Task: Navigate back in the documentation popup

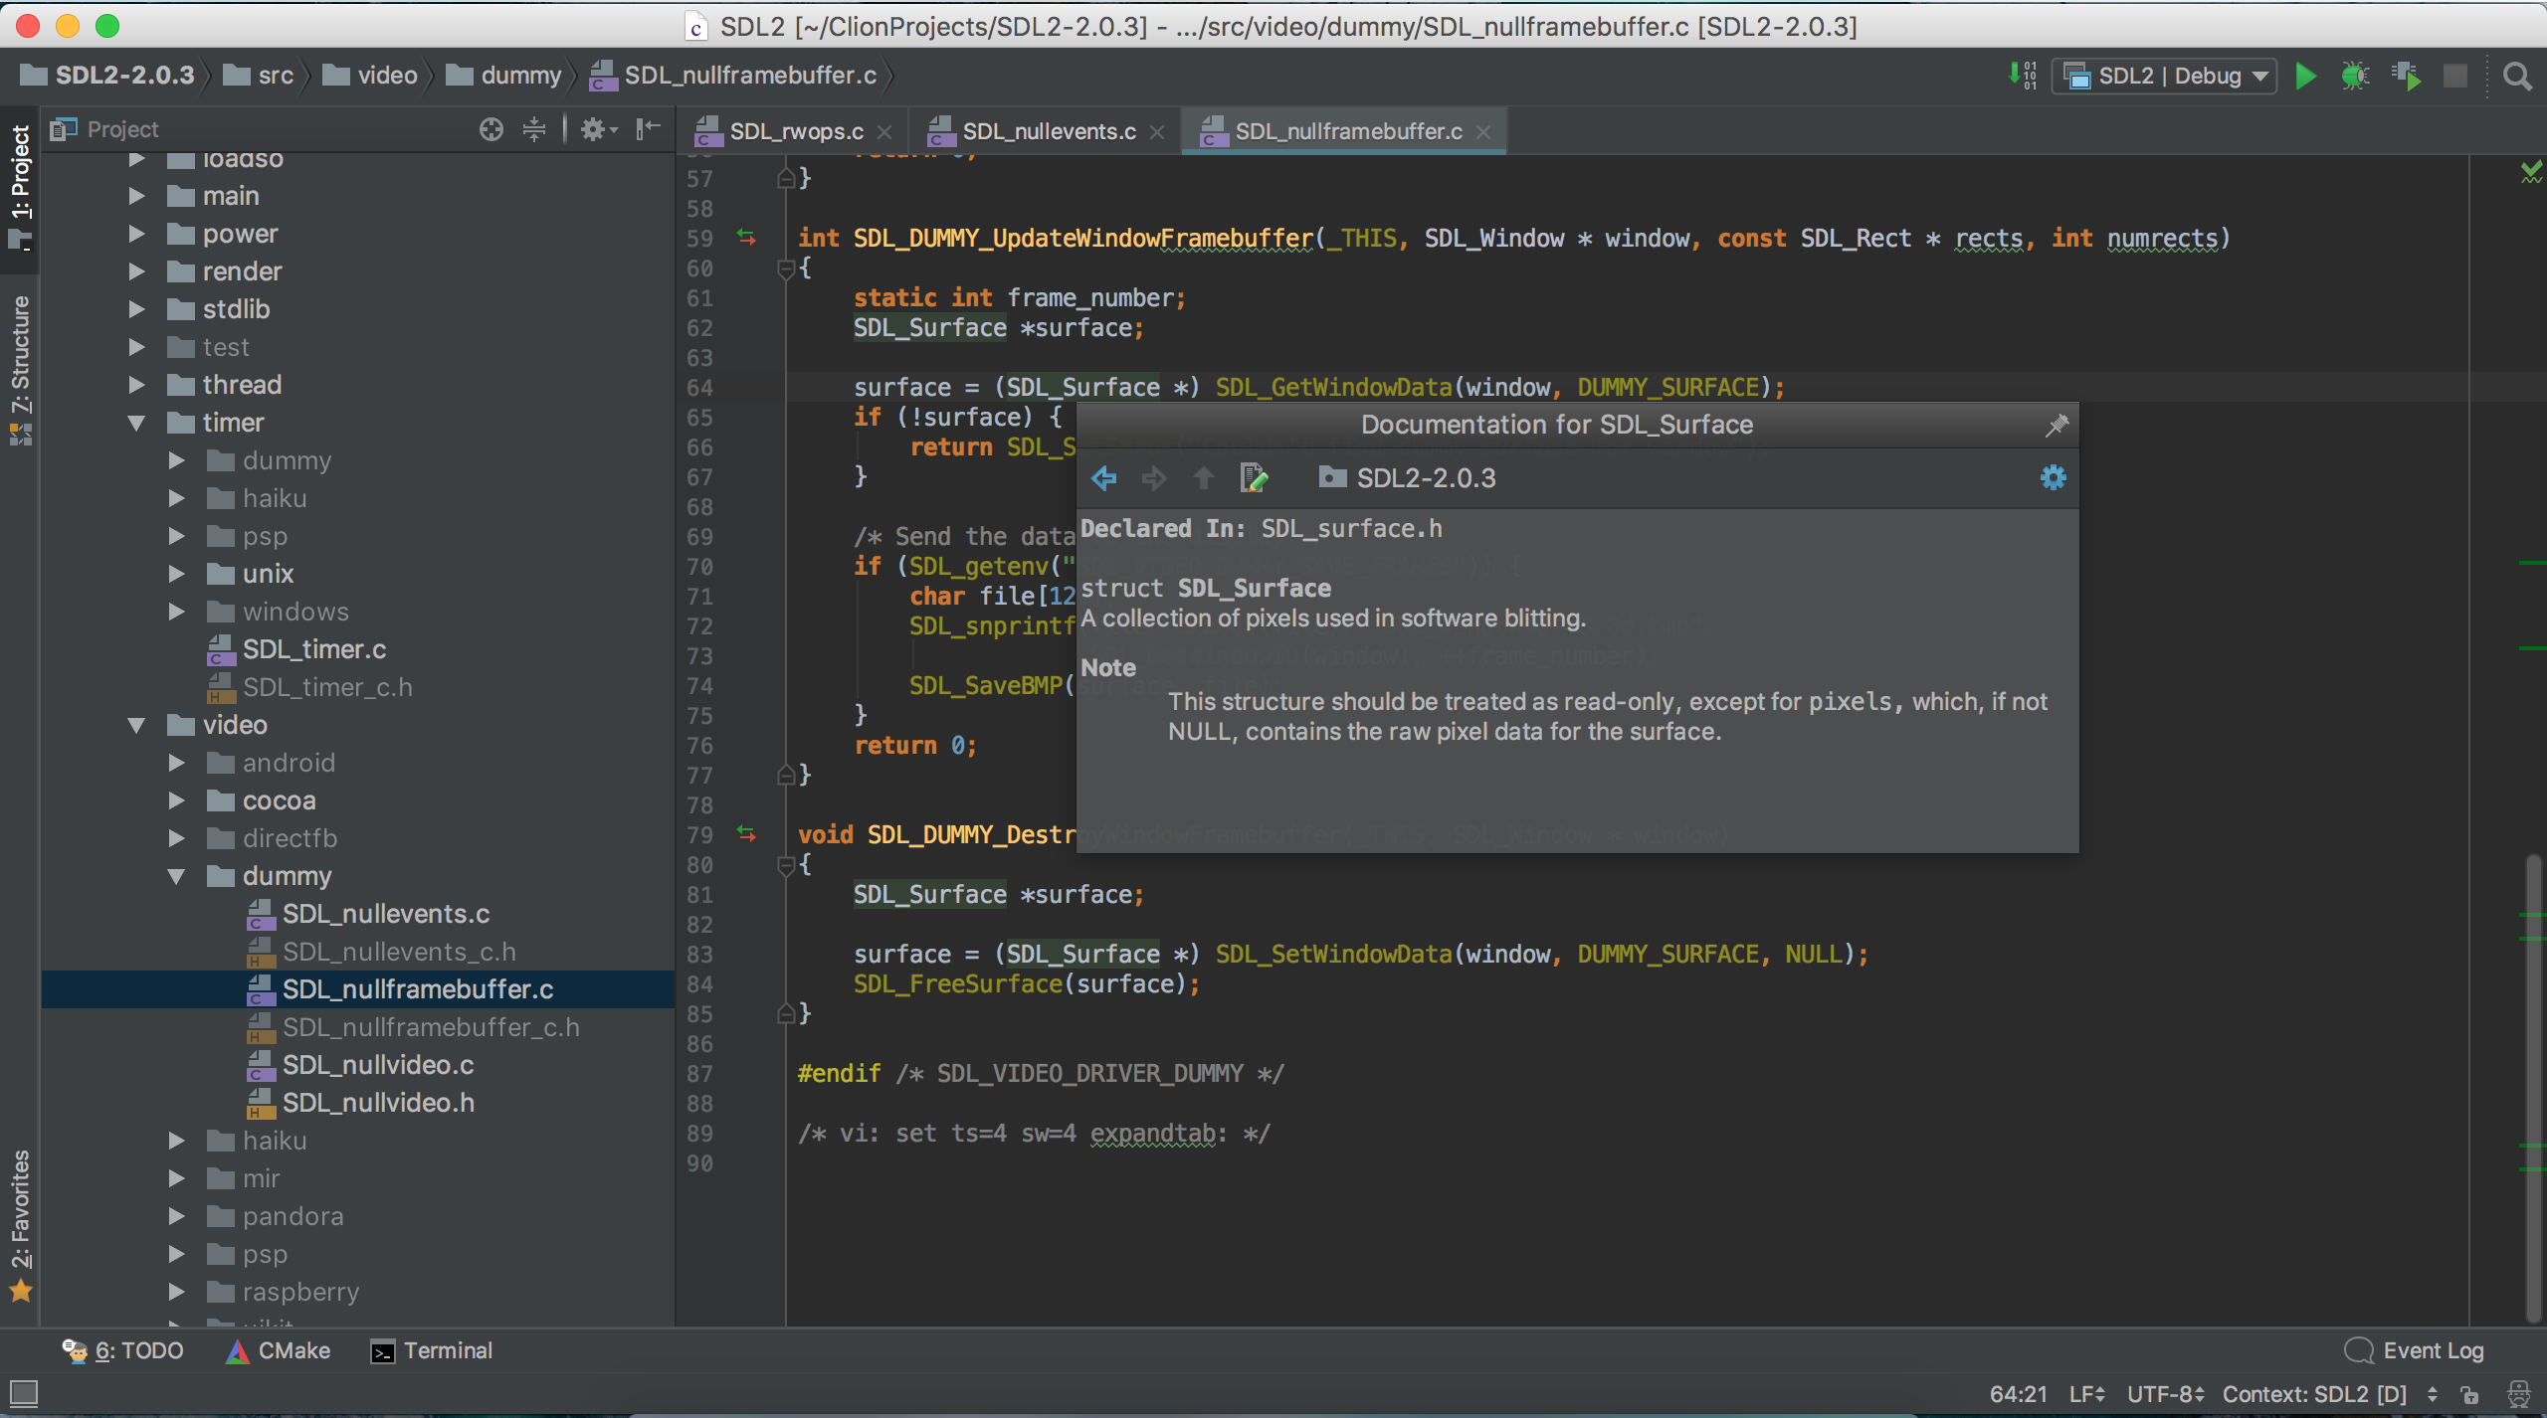Action: pyautogui.click(x=1103, y=478)
